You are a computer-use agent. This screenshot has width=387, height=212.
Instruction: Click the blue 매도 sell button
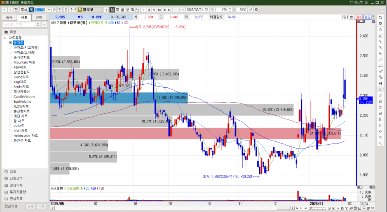[x=367, y=17]
